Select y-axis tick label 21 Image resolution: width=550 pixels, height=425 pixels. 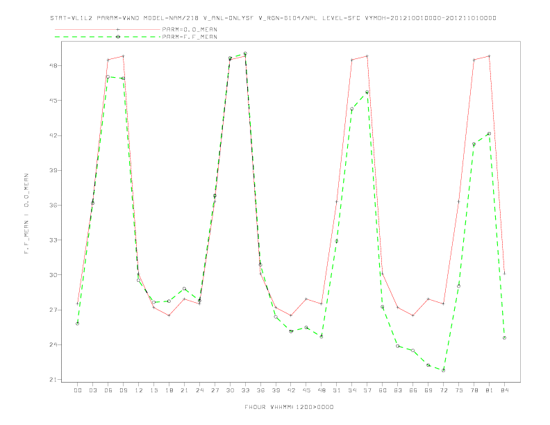53,380
